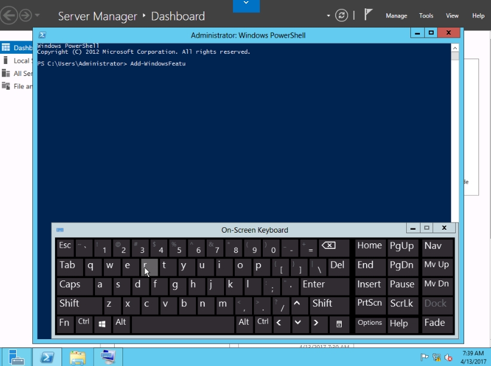This screenshot has height=366, width=491.
Task: Click the Server Manager refresh icon
Action: 342,16
